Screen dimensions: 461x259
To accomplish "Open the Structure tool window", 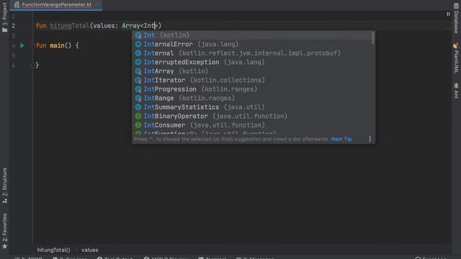I will click(5, 186).
